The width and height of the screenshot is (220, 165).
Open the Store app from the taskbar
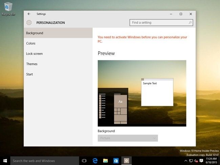click(x=115, y=161)
